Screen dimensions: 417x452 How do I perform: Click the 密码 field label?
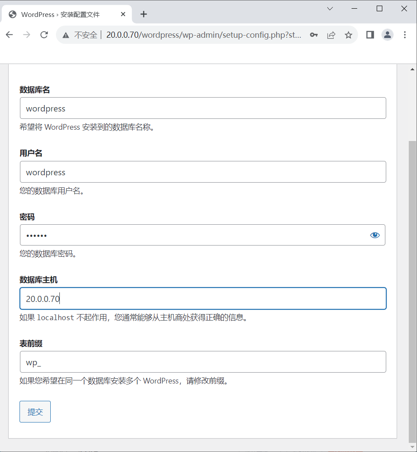pos(27,217)
